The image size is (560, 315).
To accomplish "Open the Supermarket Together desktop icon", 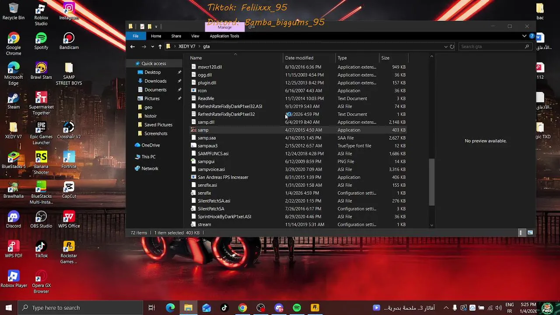I will pos(41,104).
